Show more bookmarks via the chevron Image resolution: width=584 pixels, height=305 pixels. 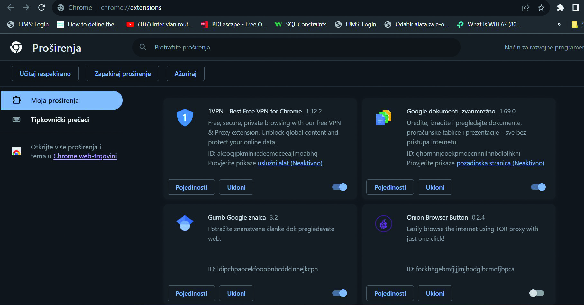click(559, 24)
